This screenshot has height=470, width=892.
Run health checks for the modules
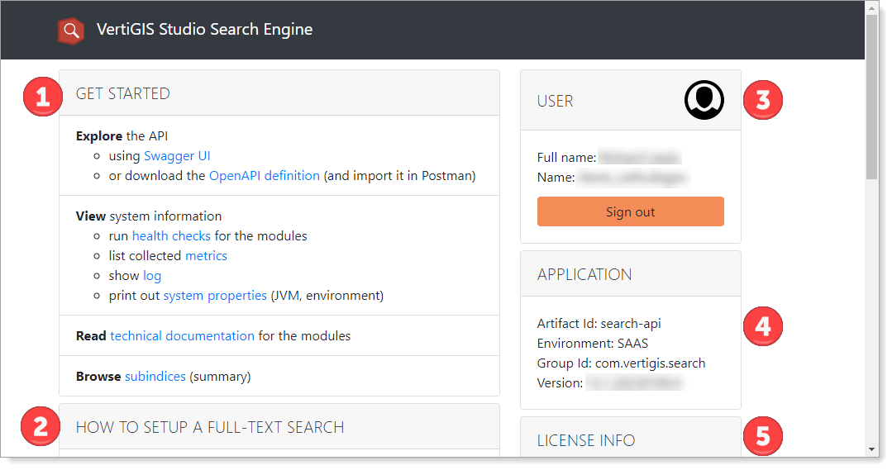click(171, 236)
